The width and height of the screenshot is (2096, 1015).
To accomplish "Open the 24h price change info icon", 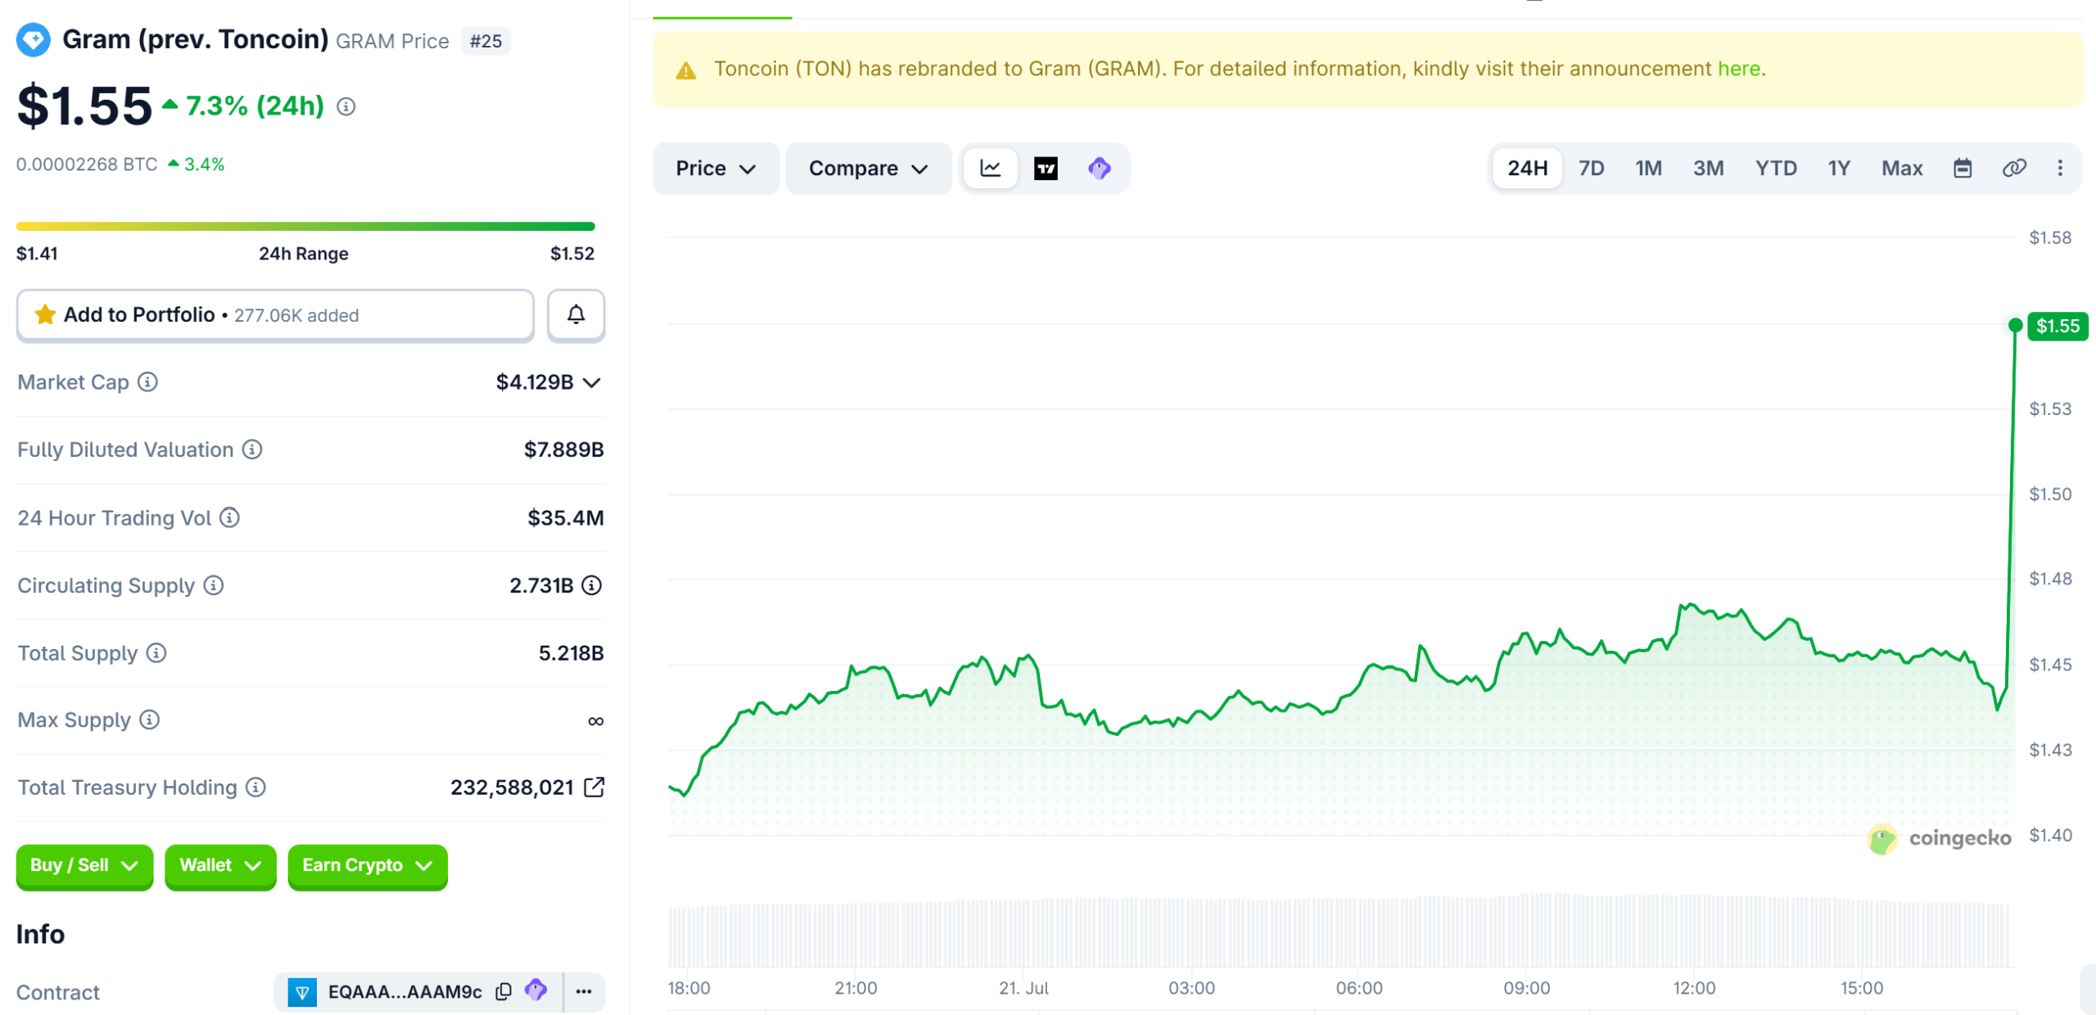I will point(346,106).
